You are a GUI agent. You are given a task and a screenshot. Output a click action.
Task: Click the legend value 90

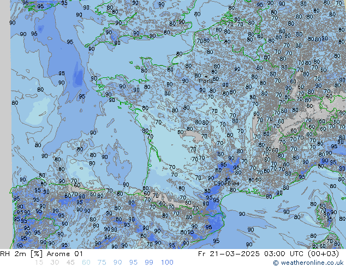pyautogui.click(x=117, y=263)
